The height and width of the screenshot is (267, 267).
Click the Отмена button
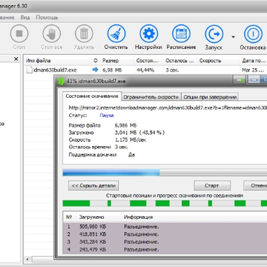tap(256, 185)
